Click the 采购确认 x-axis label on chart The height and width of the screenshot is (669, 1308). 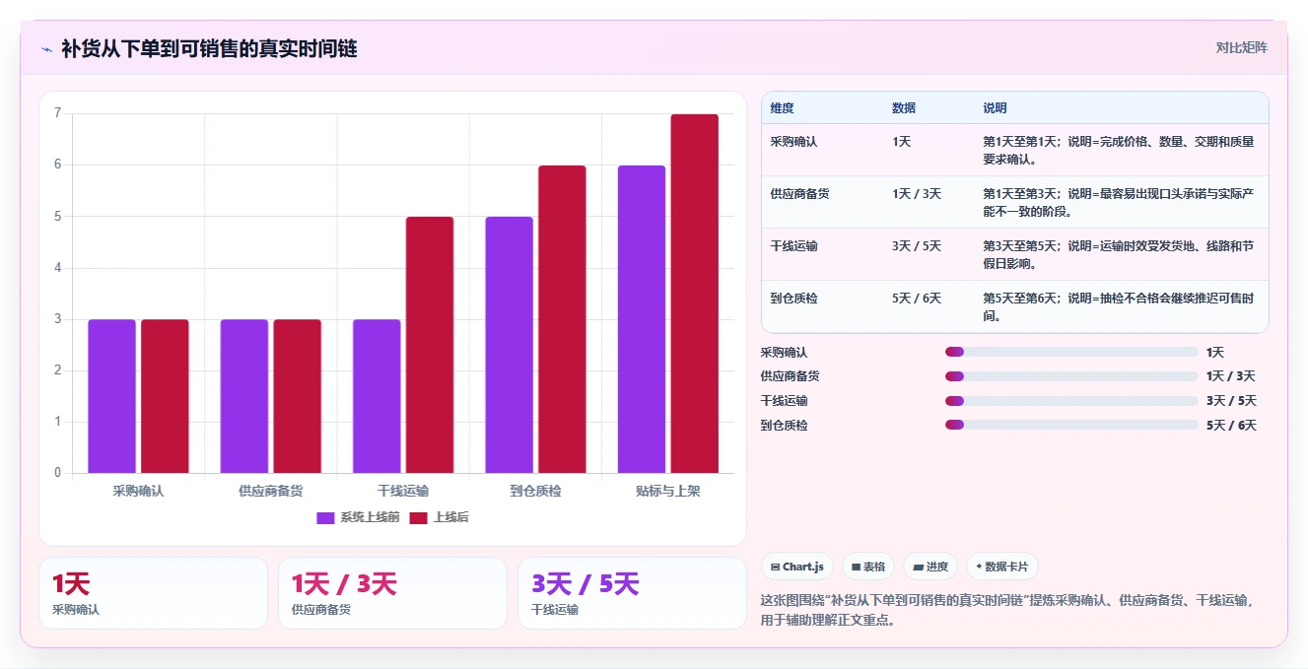pos(138,491)
